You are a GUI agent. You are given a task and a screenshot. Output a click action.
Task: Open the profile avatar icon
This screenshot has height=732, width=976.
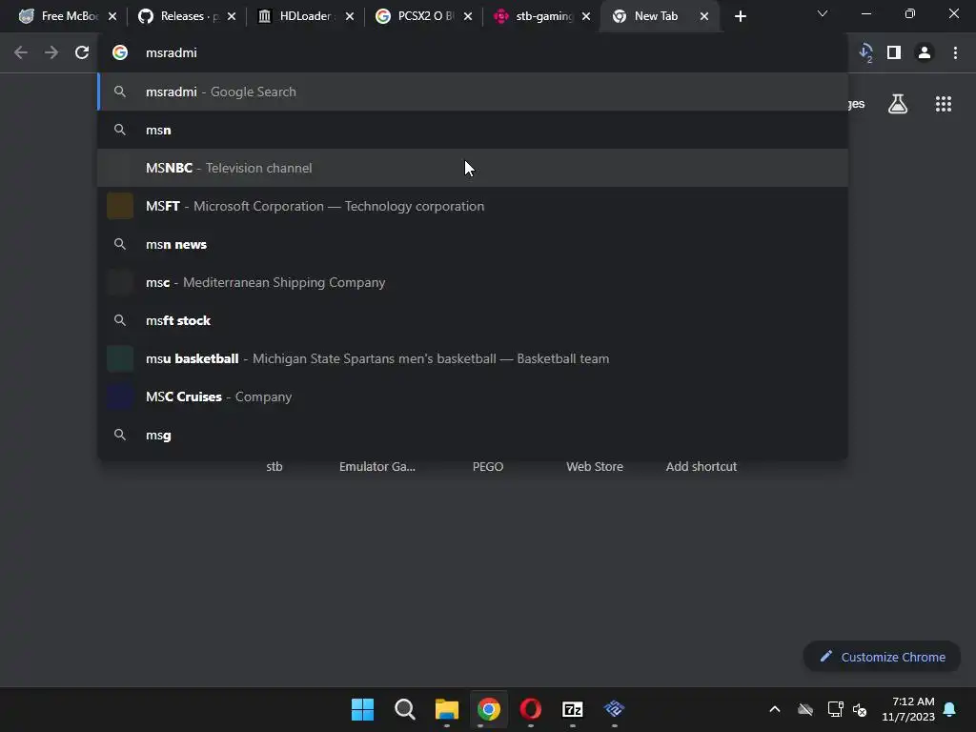pyautogui.click(x=925, y=53)
